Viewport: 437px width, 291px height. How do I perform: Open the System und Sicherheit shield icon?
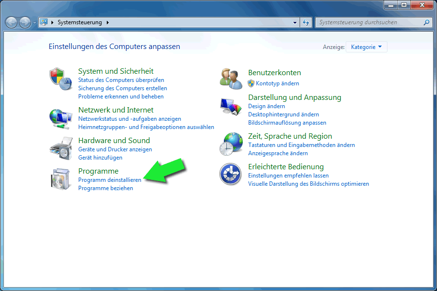[x=61, y=79]
